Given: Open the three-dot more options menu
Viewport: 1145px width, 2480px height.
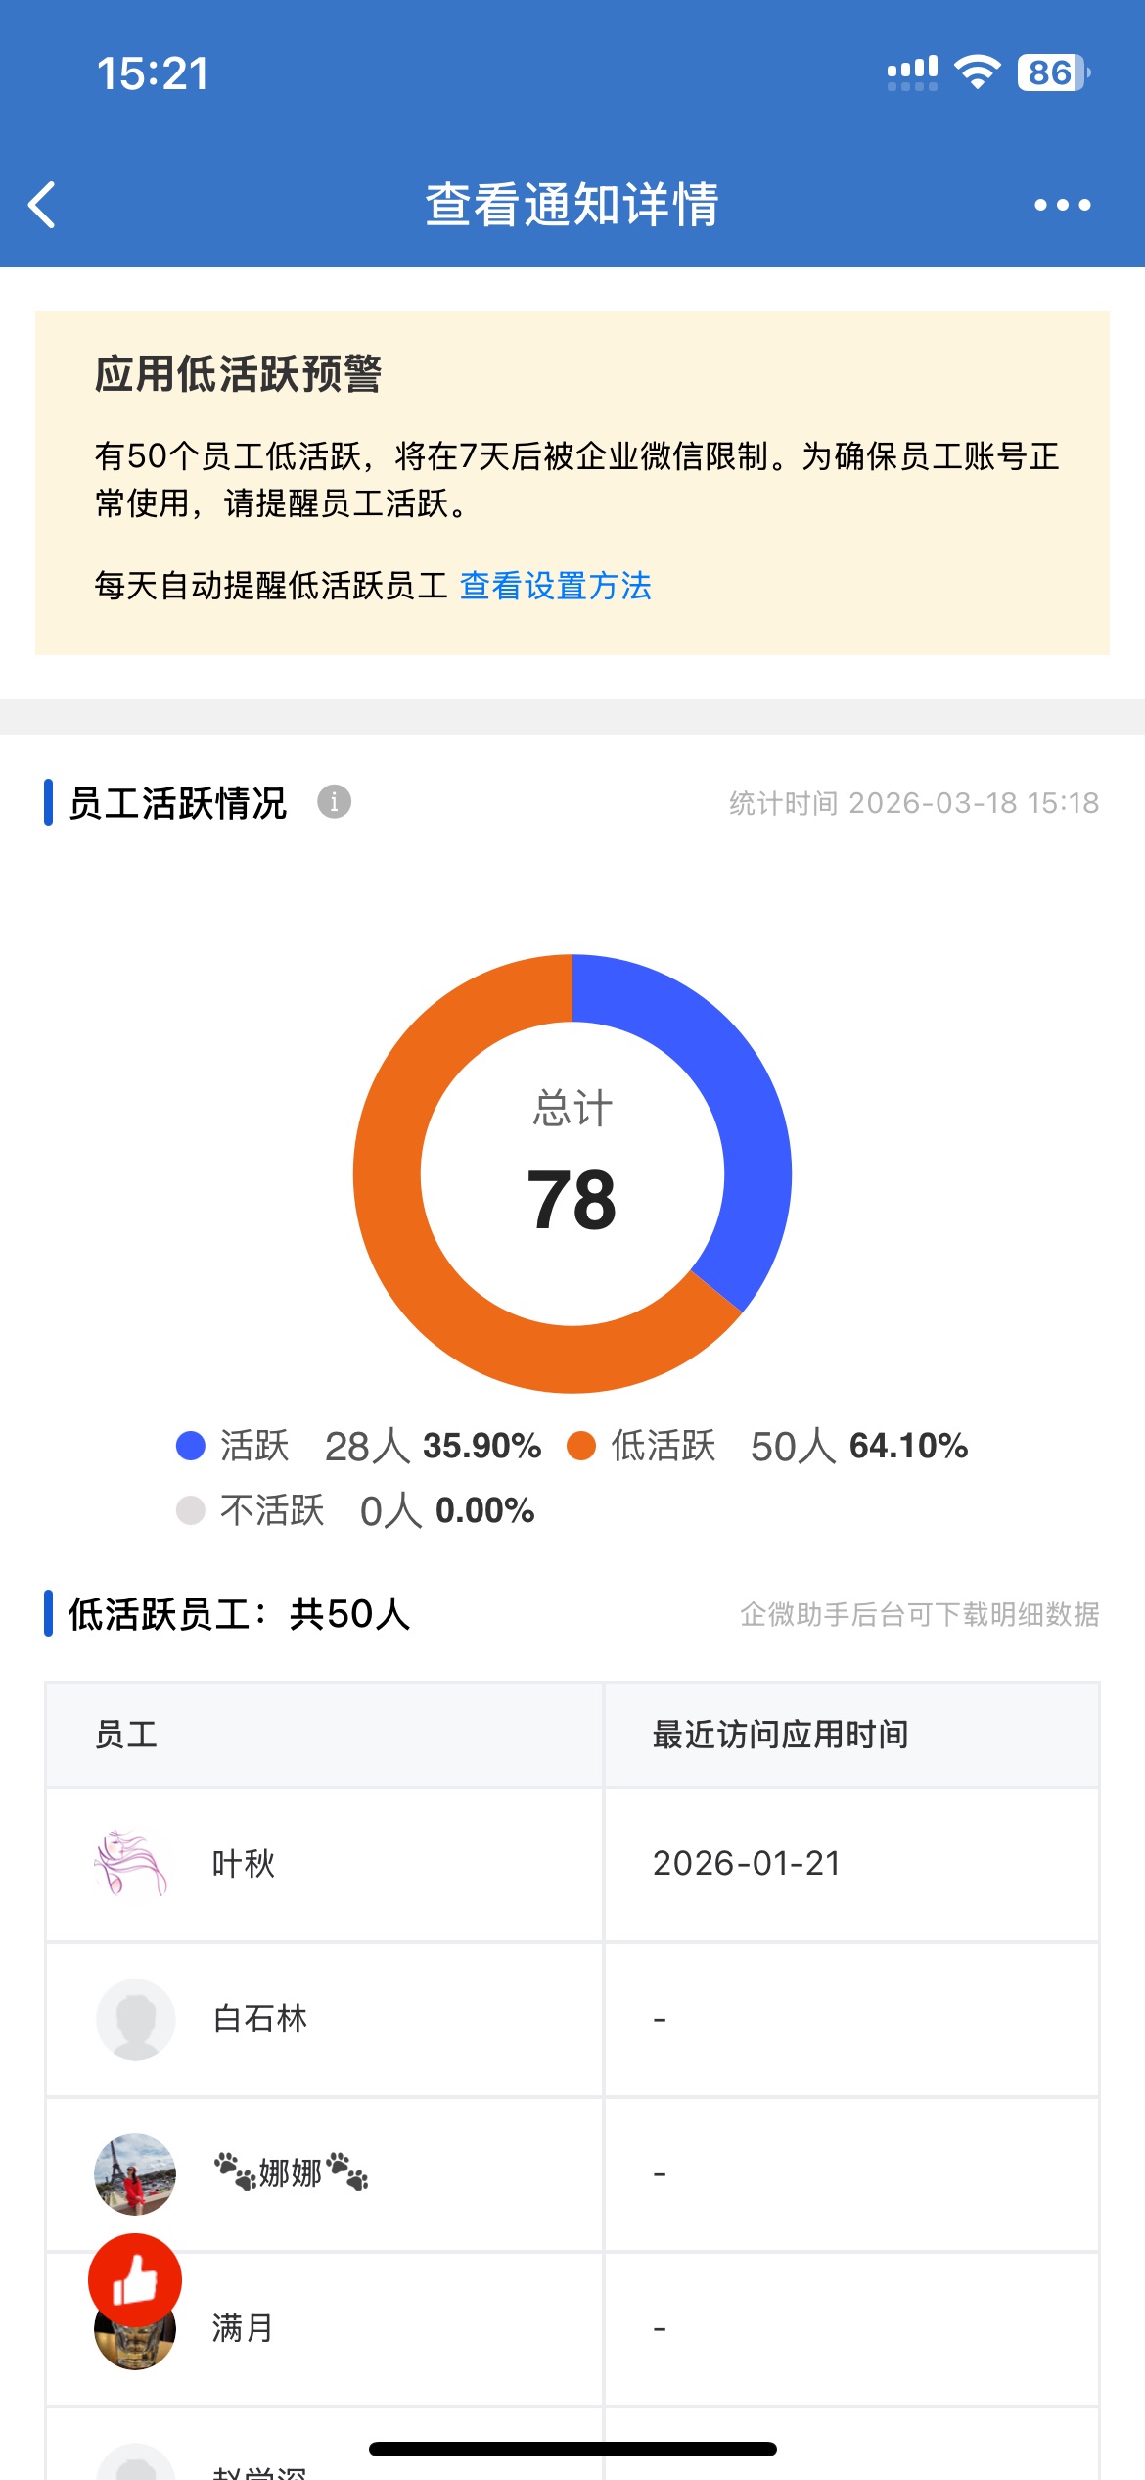Looking at the screenshot, I should pyautogui.click(x=1062, y=205).
